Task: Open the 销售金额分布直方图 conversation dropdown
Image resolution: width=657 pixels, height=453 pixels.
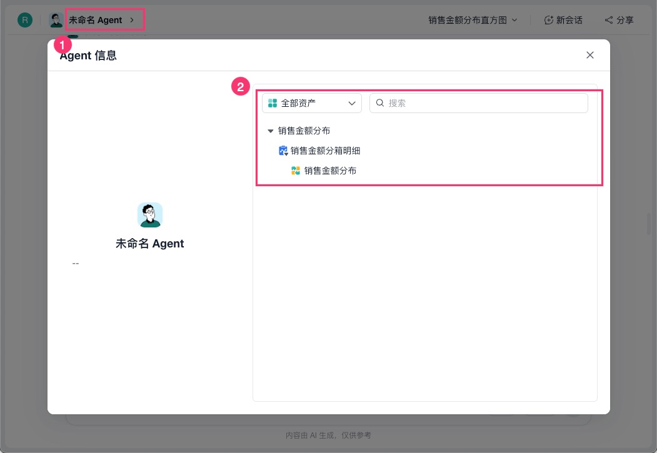Action: pos(473,20)
